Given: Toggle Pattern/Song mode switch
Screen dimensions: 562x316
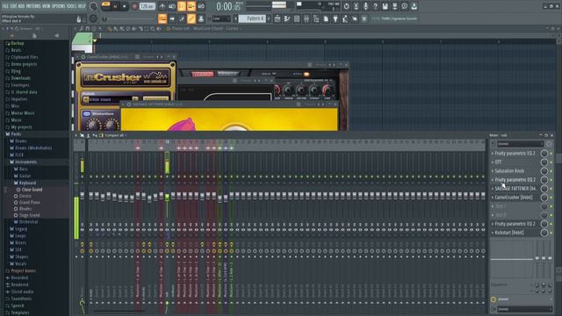Looking at the screenshot, I should pyautogui.click(x=105, y=6).
